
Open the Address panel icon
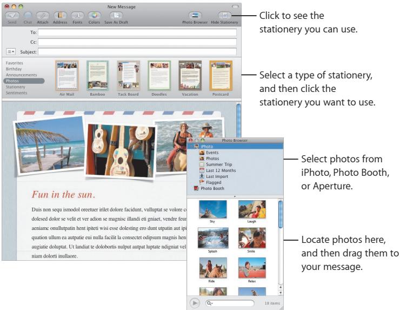(60, 16)
